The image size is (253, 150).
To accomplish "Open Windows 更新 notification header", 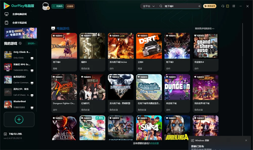I will coord(202,140).
